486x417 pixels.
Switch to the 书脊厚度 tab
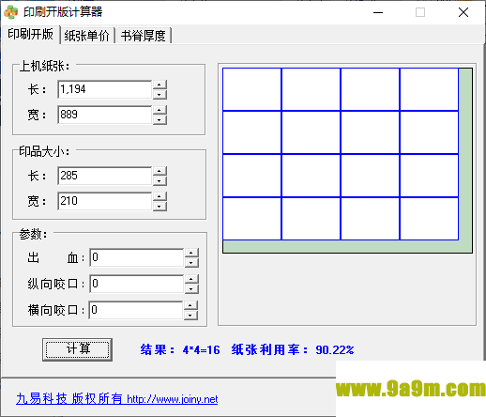[x=144, y=36]
